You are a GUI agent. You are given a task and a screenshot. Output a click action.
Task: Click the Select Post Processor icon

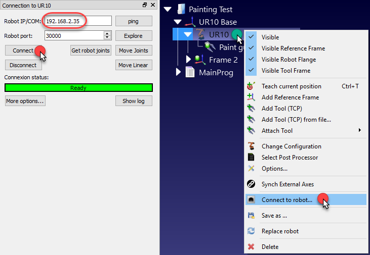coord(251,158)
